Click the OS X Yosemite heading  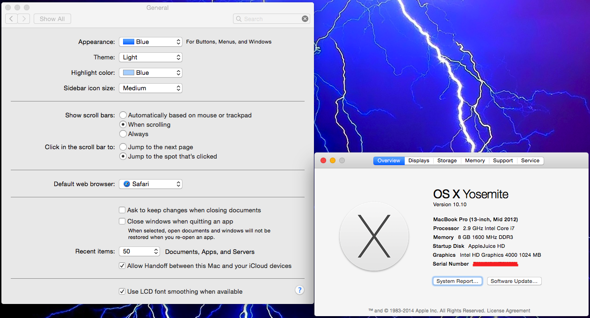tap(471, 194)
